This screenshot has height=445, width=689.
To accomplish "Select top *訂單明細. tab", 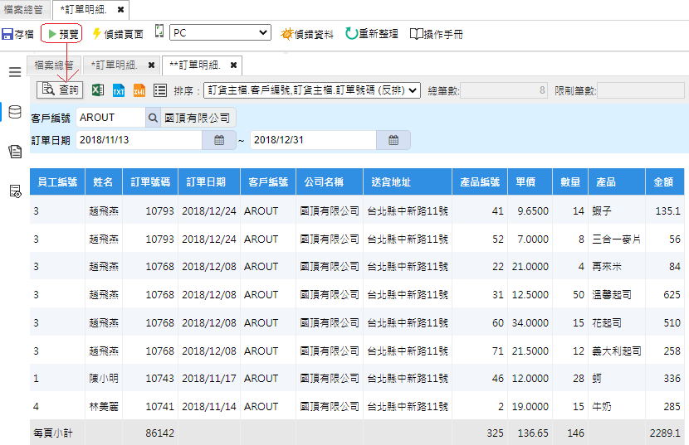I will 84,9.
